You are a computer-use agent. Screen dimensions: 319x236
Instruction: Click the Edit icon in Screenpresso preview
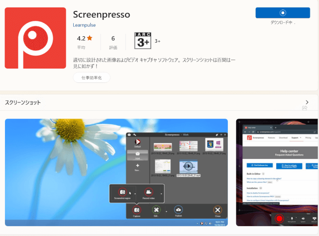(x=157, y=210)
